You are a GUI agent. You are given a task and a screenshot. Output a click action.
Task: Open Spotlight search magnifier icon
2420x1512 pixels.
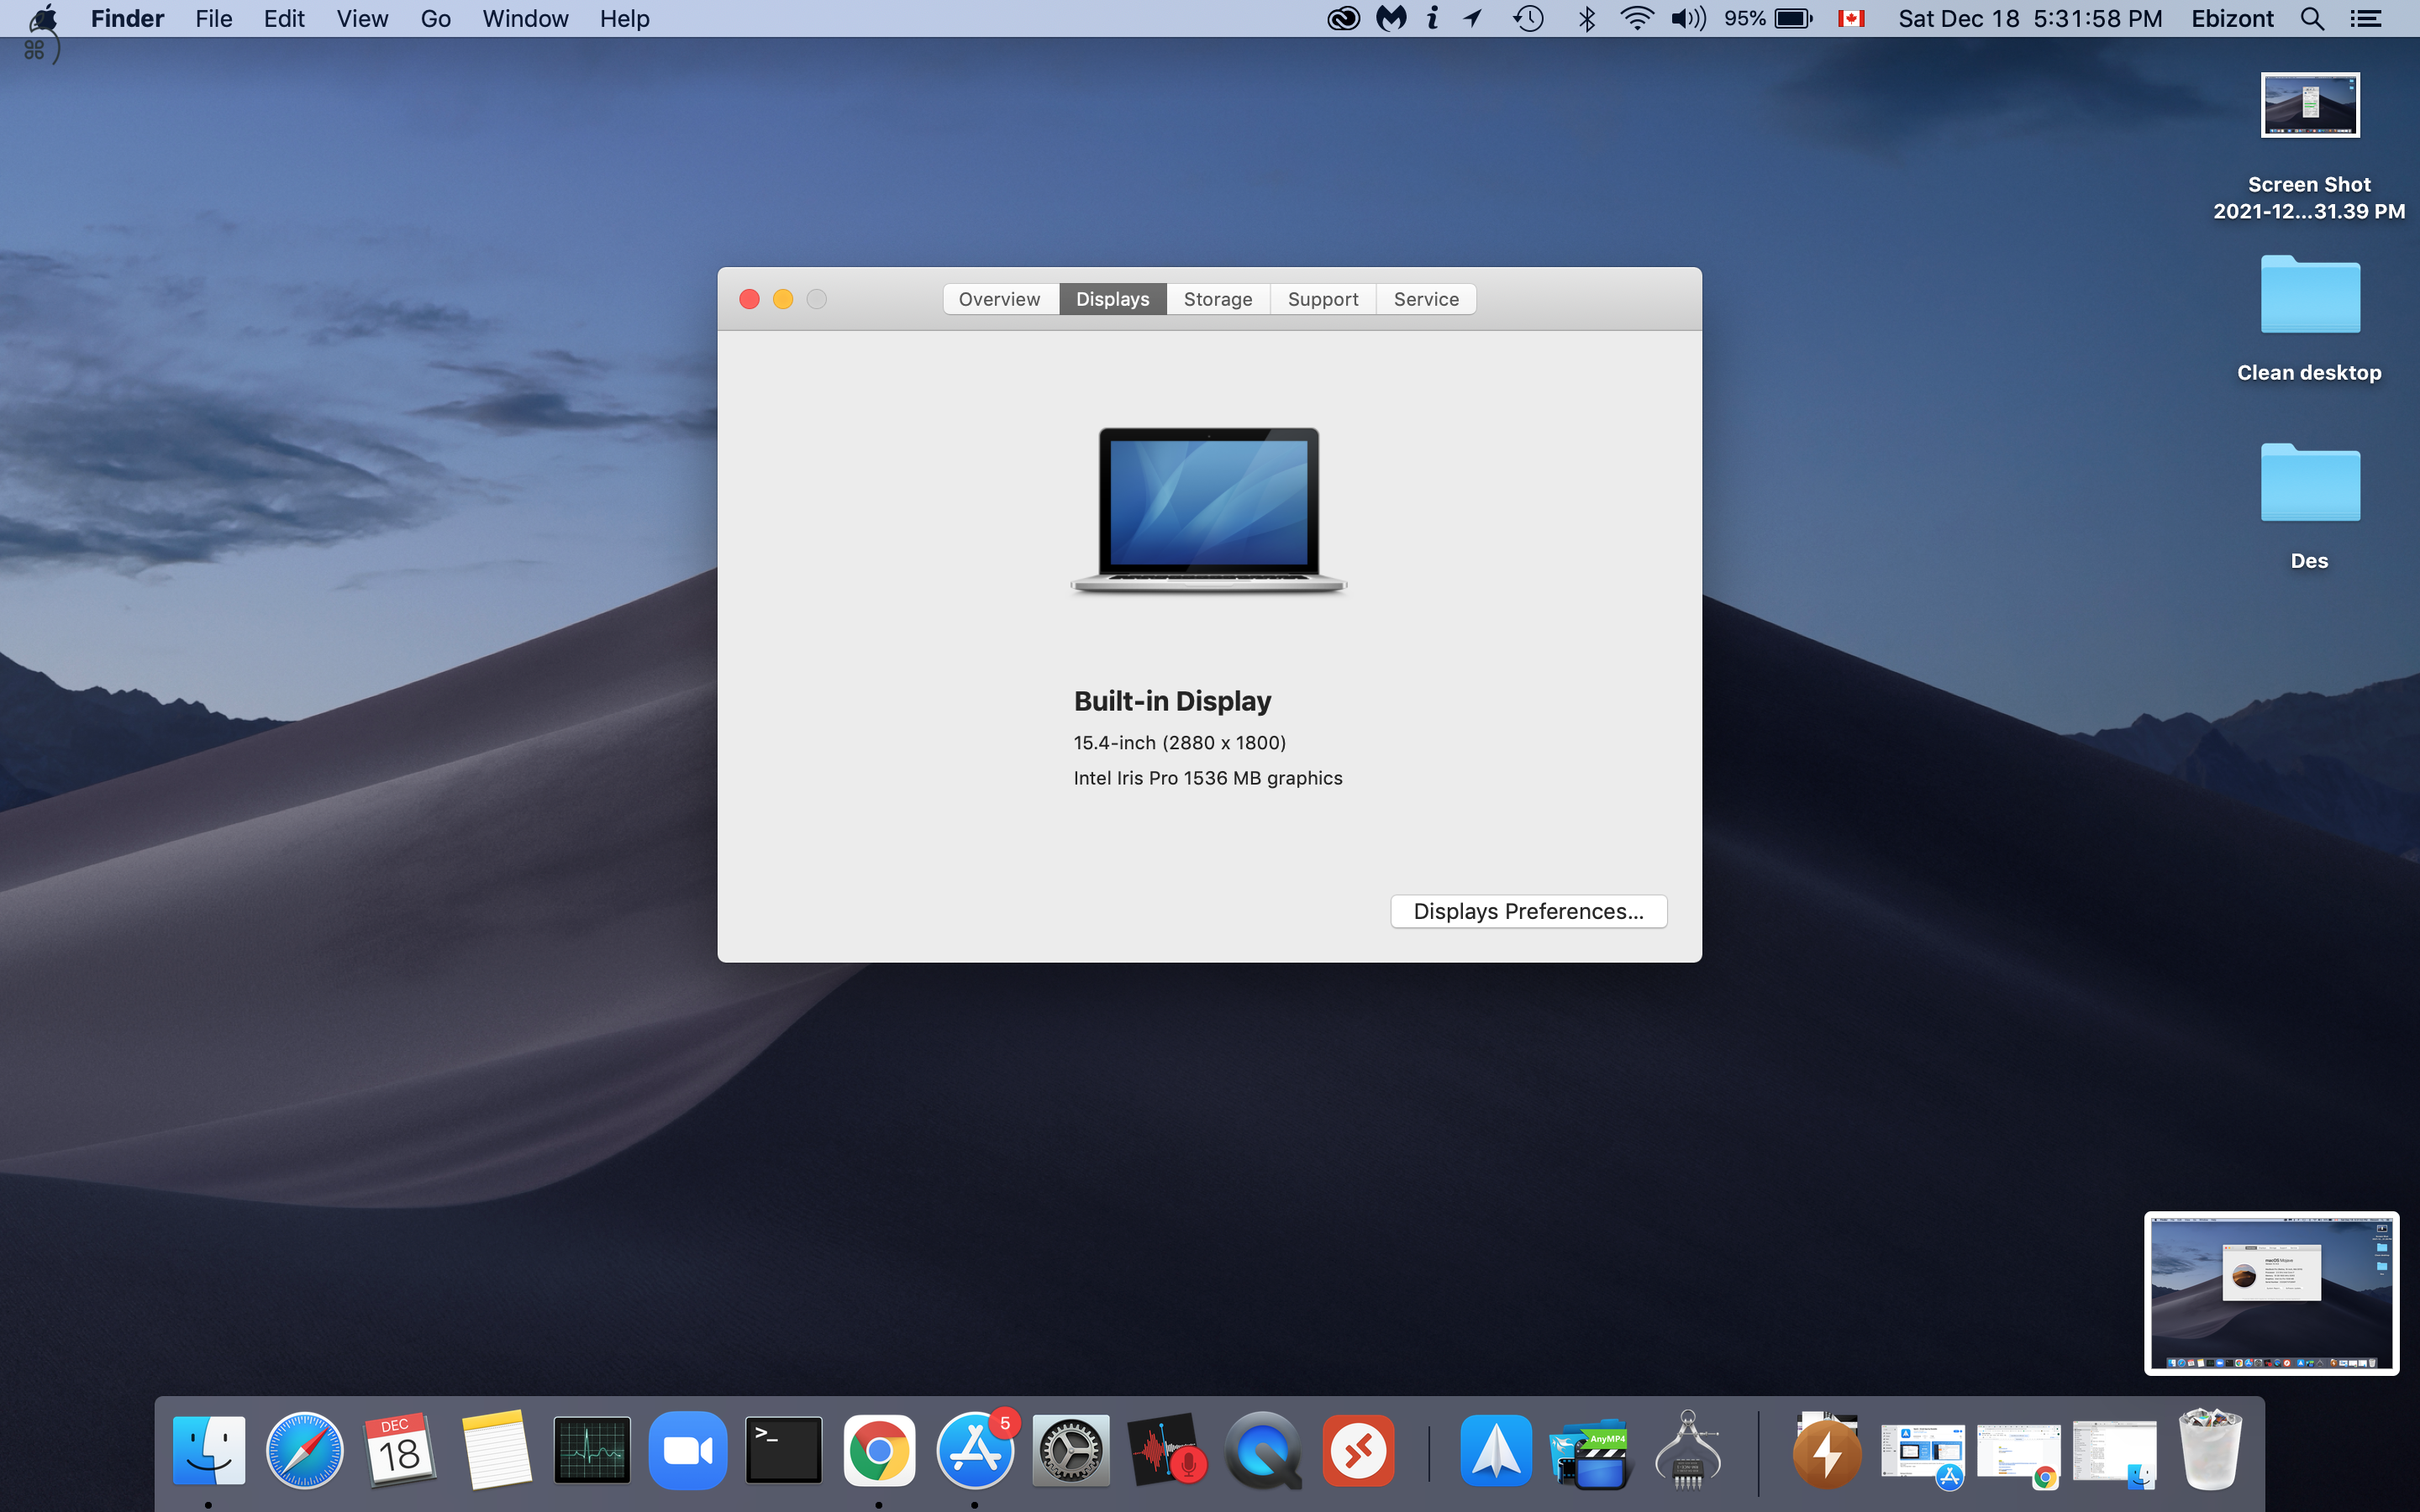pos(2312,18)
